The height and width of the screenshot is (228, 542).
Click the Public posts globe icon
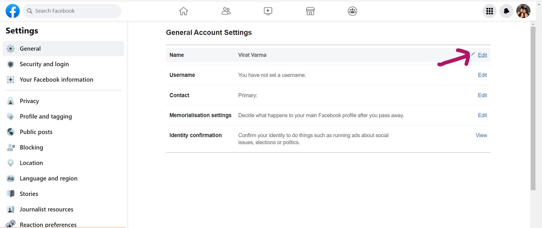(11, 132)
